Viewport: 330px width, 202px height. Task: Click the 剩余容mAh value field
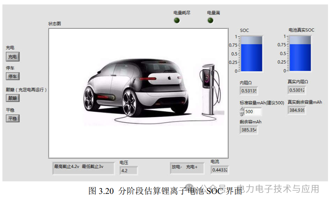249,130
